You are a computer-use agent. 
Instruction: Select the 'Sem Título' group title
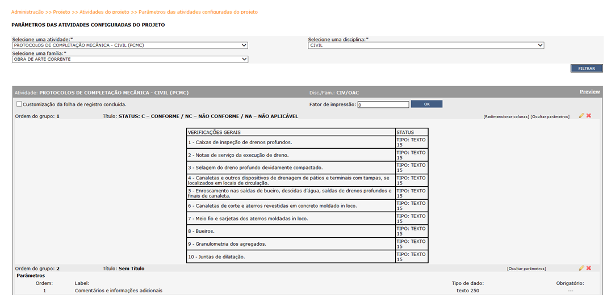pyautogui.click(x=132, y=268)
